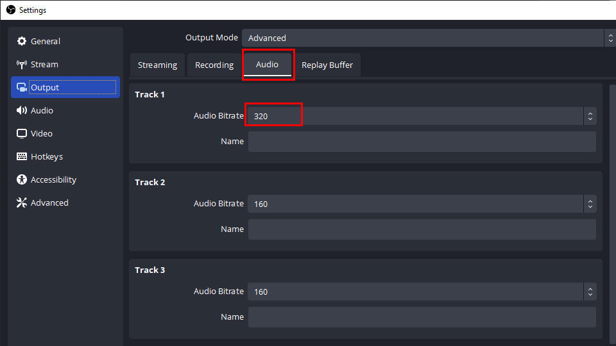The image size is (616, 346).
Task: Switch to the Replay Buffer tab
Action: [327, 65]
